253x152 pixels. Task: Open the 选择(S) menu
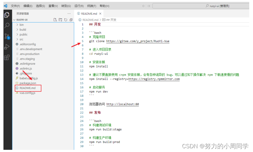[40, 6]
